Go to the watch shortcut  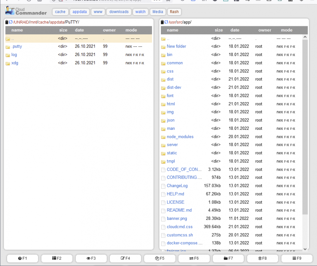click(x=141, y=12)
